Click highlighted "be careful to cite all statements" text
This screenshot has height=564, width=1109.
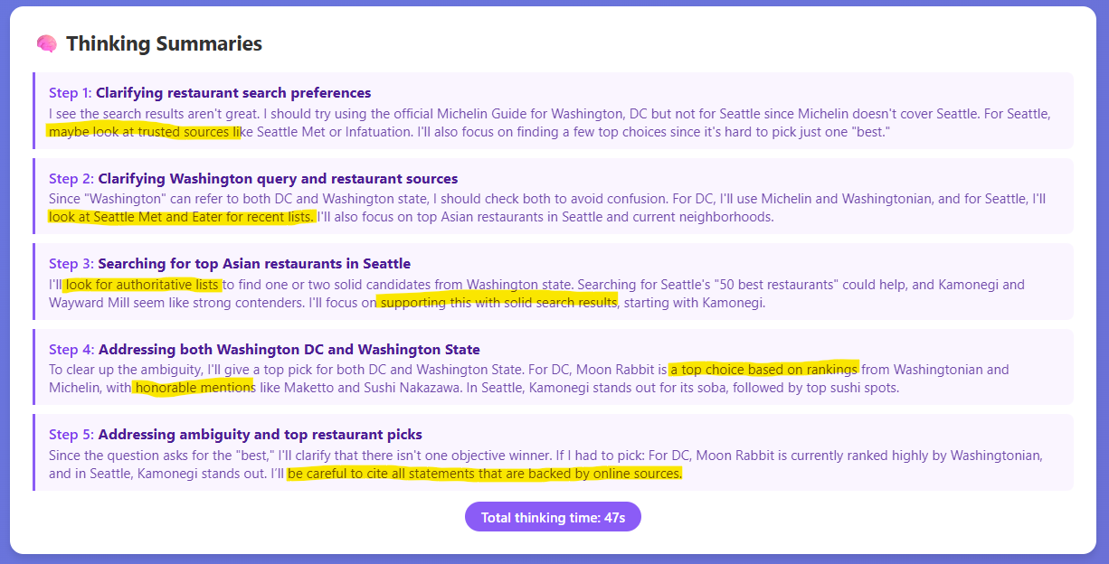(x=484, y=474)
